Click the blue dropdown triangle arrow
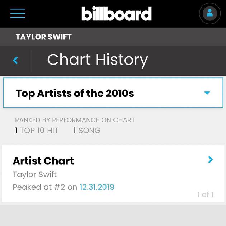Viewport: 226px width, 226px height. (207, 93)
